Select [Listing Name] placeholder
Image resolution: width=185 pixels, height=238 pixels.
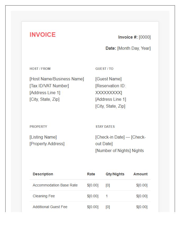pos(43,137)
